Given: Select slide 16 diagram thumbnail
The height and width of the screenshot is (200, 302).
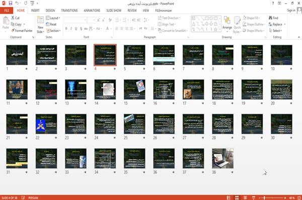Looking at the screenshot, I should [164, 89].
